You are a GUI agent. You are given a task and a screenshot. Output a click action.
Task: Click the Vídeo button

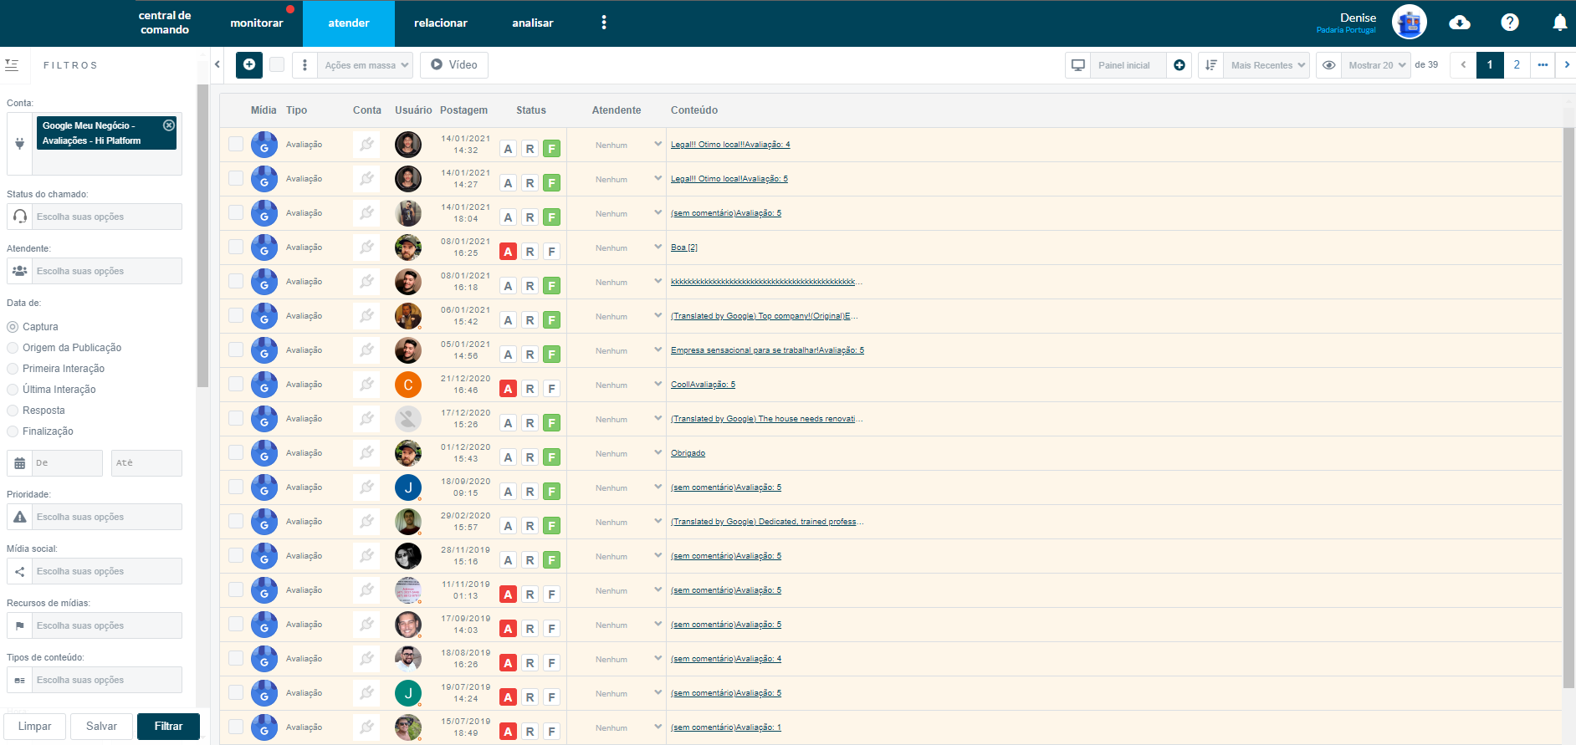[454, 64]
